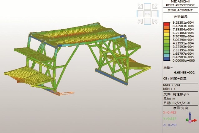The height and width of the screenshot is (133, 199).
Task: Click the blue Z axis arrow of triad
Action: click(x=190, y=115)
